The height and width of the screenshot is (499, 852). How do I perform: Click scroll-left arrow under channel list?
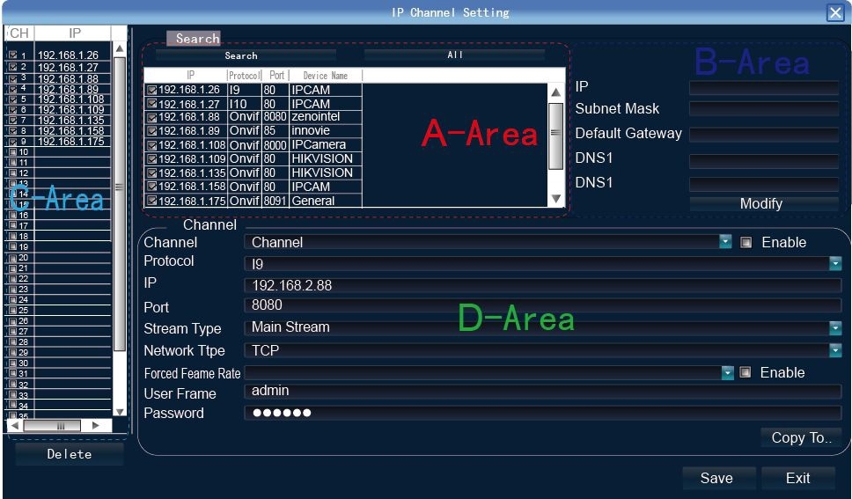tap(14, 425)
